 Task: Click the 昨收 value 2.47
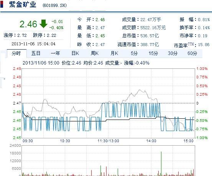100,45
